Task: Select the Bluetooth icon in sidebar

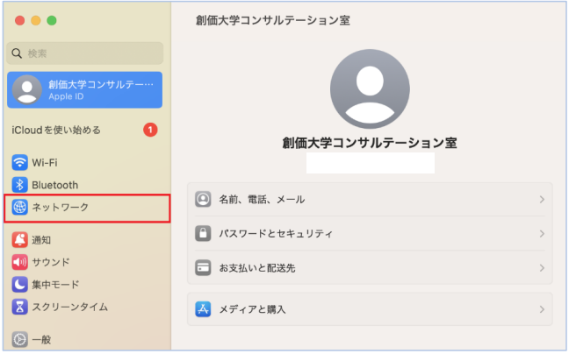Action: click(19, 185)
